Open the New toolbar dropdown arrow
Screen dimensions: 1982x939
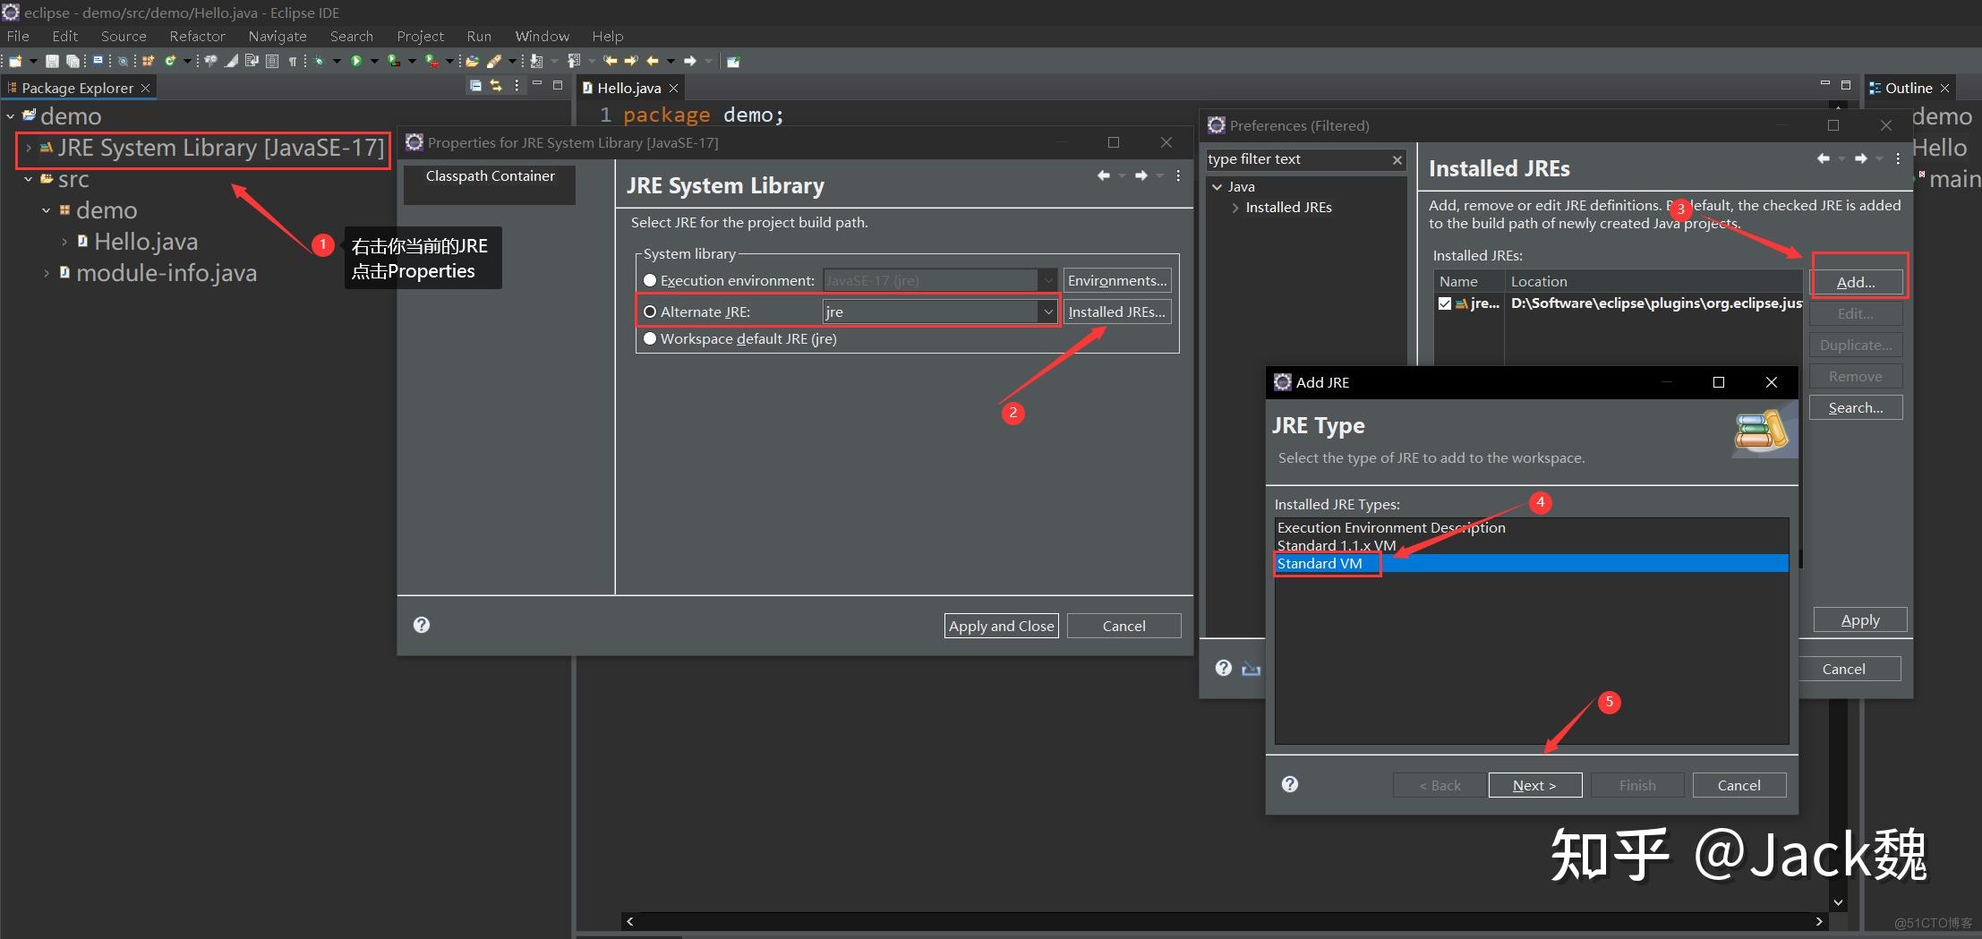(x=33, y=61)
